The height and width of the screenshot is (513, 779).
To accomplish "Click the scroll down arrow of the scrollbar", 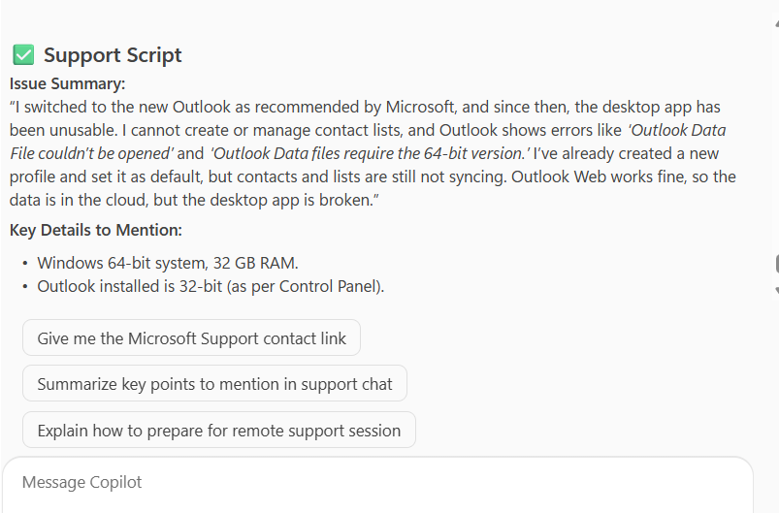I will tap(775, 290).
